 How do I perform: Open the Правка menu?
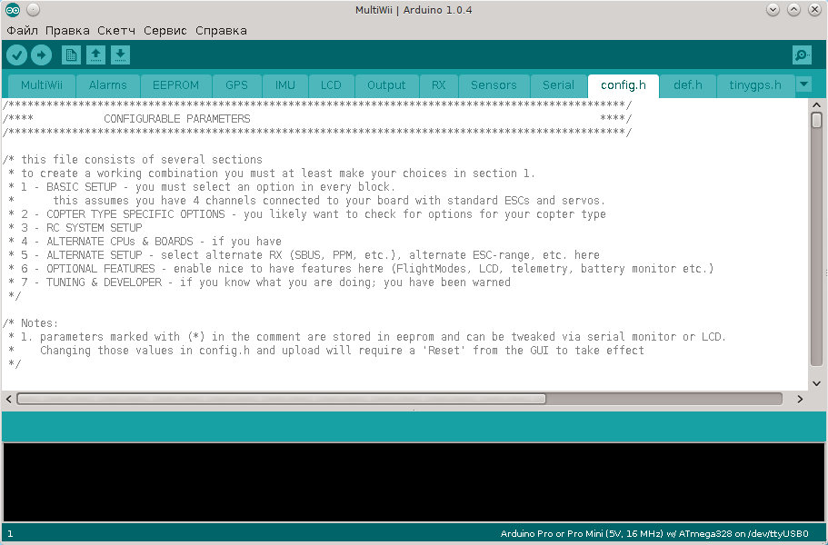coord(67,30)
